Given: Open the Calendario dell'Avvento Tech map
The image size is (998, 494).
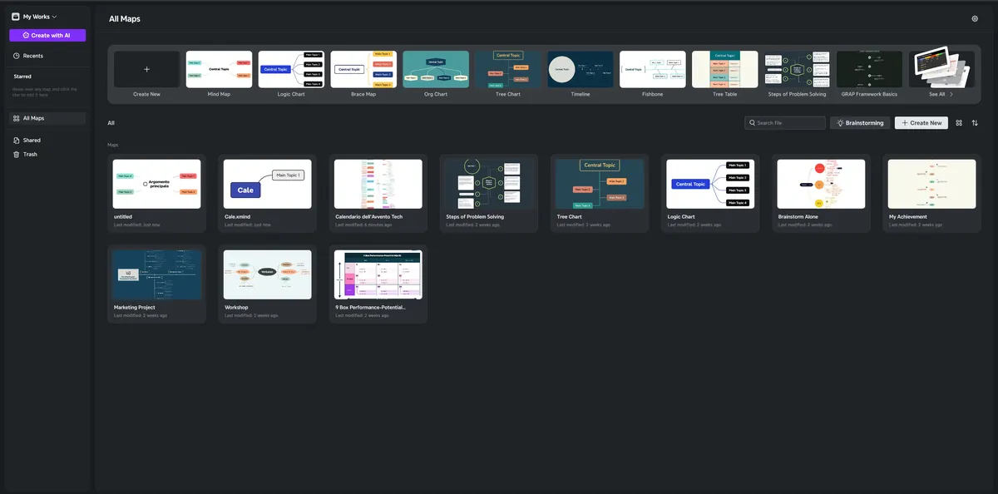Looking at the screenshot, I should [x=378, y=192].
